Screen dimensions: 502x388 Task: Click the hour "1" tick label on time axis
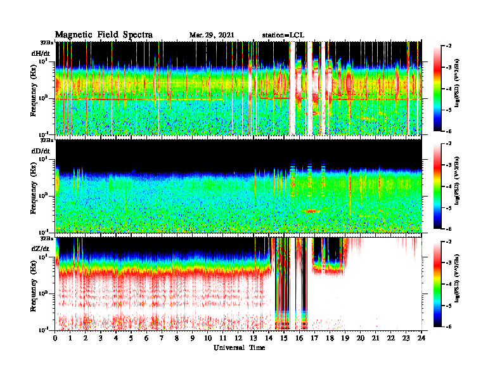click(70, 339)
